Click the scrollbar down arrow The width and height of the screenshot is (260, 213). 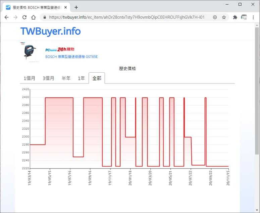(257, 210)
